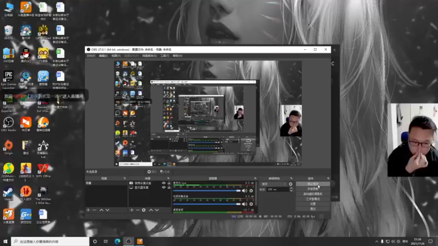Increase transition duration with up arrow
The width and height of the screenshot is (438, 246).
(291, 188)
